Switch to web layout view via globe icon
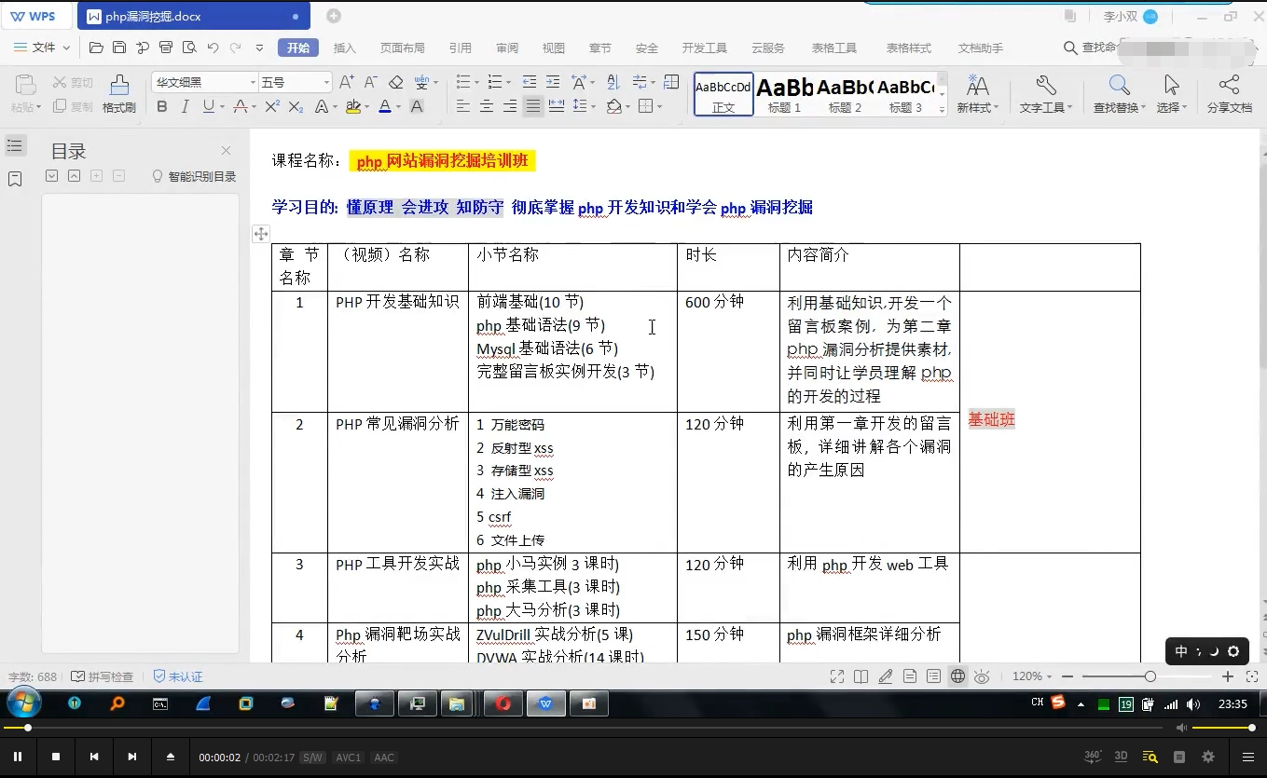Viewport: 1267px width, 778px height. [x=958, y=676]
